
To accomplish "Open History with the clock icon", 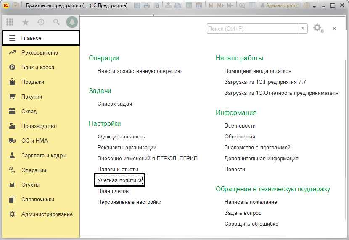I will click(41, 22).
